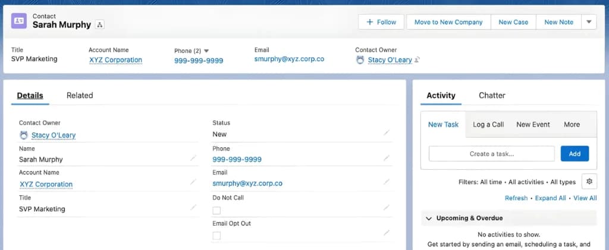Click the No activities to show message
The height and width of the screenshot is (250, 609).
tap(509, 235)
